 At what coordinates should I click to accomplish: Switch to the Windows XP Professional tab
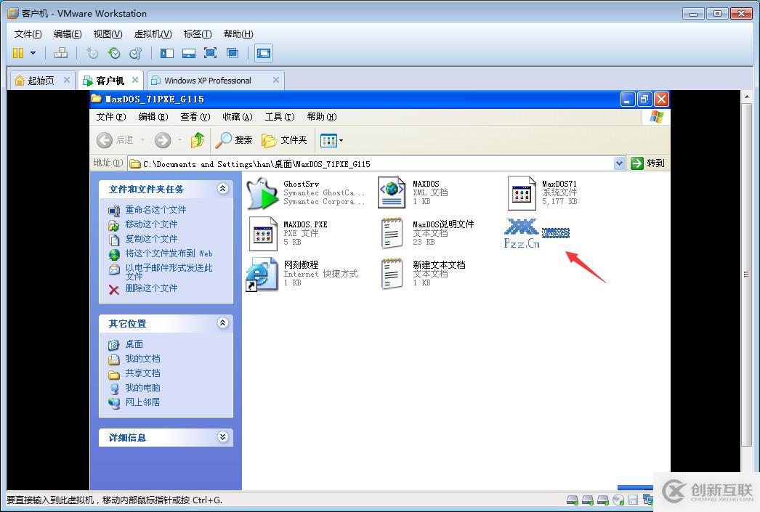pyautogui.click(x=208, y=81)
